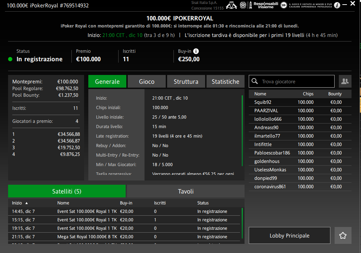Click the 18+ age restriction icon
This screenshot has height=253, width=361.
pos(284,5)
